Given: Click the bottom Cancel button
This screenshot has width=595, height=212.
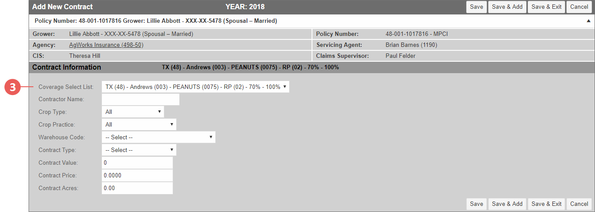Looking at the screenshot, I should pos(579,204).
